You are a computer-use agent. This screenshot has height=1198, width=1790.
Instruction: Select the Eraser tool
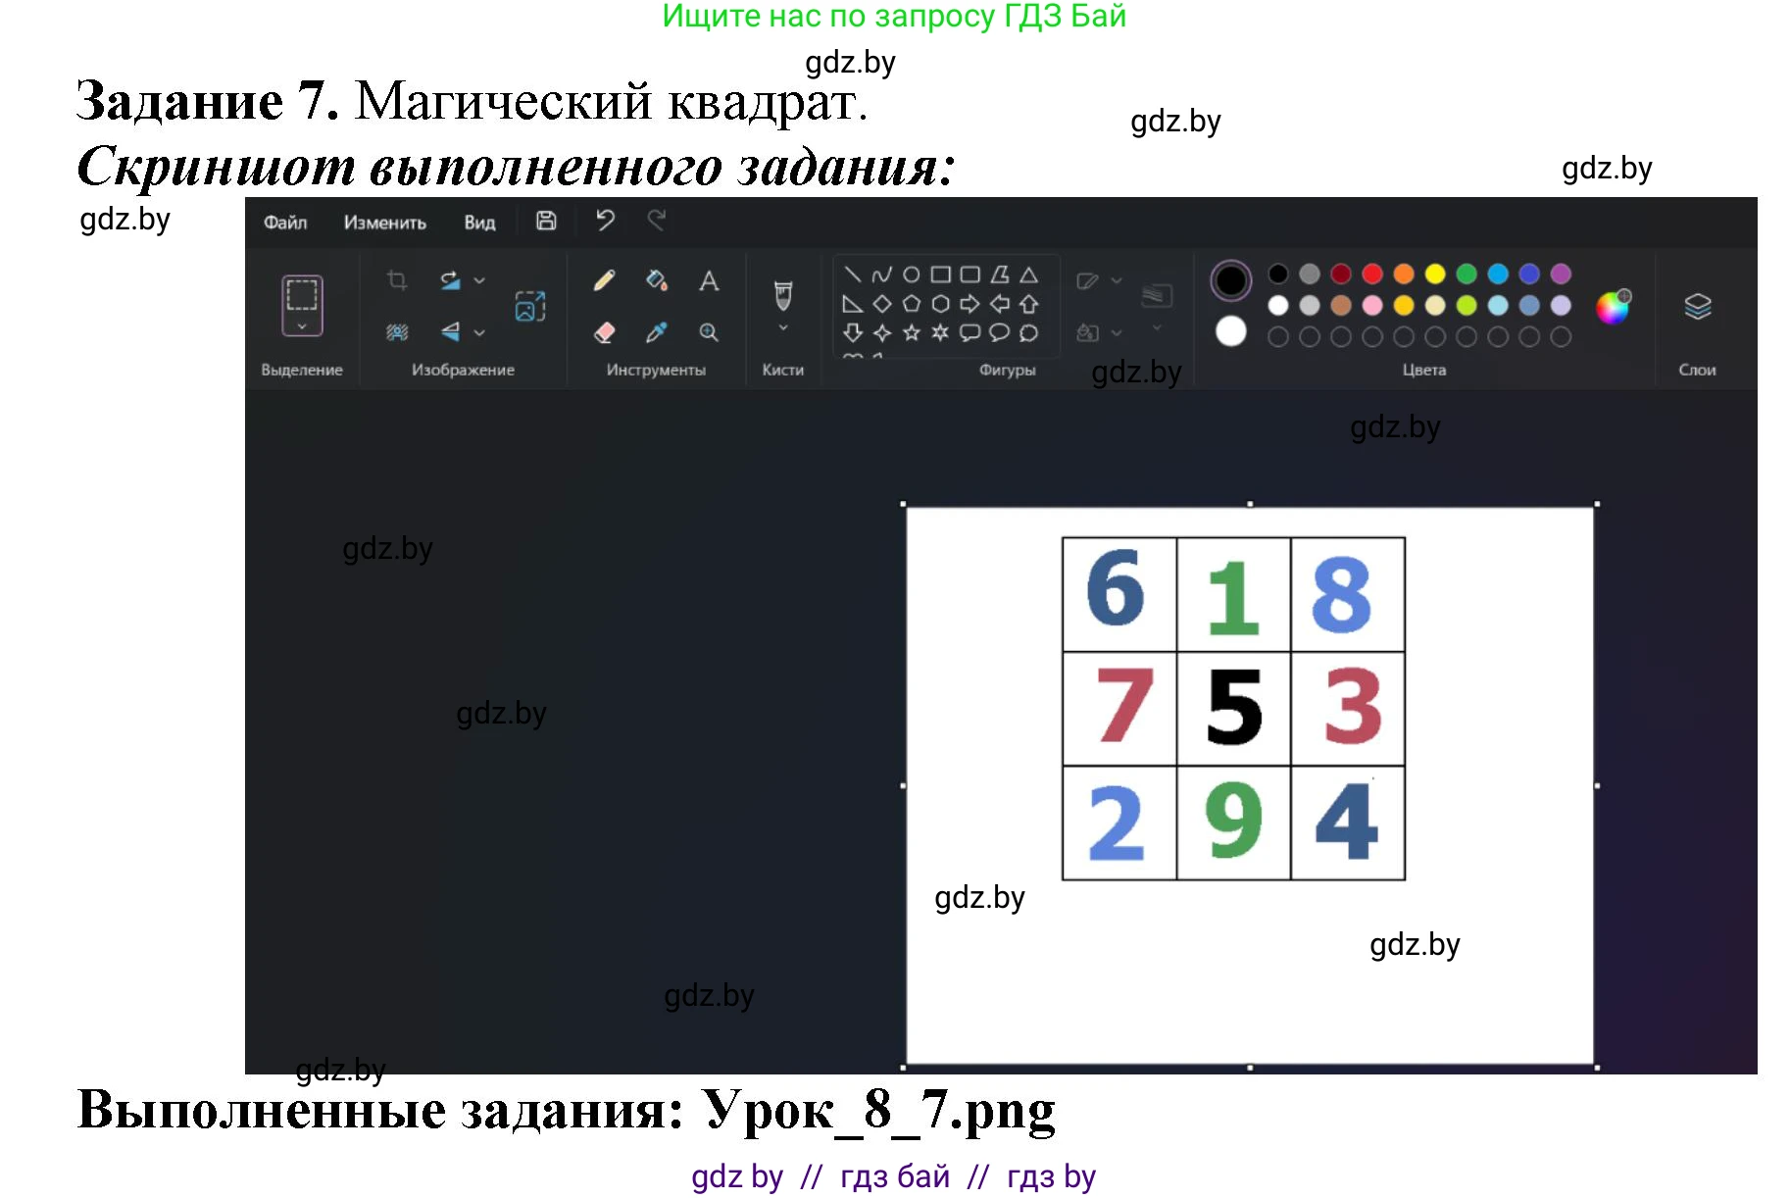tap(605, 332)
